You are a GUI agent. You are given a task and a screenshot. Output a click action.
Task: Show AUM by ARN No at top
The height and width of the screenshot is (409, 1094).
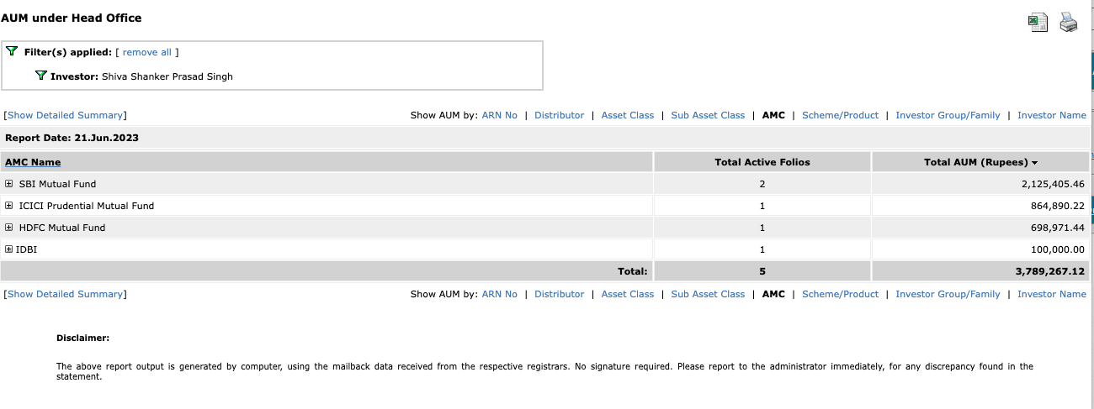(x=499, y=115)
